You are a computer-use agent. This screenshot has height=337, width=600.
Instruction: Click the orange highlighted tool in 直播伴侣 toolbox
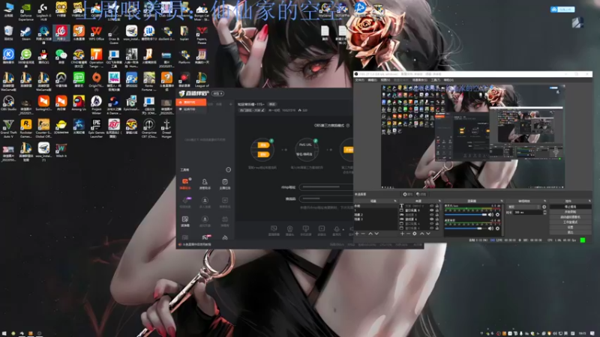pyautogui.click(x=185, y=183)
